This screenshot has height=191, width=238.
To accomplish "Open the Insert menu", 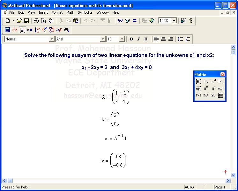I will [x=43, y=12].
